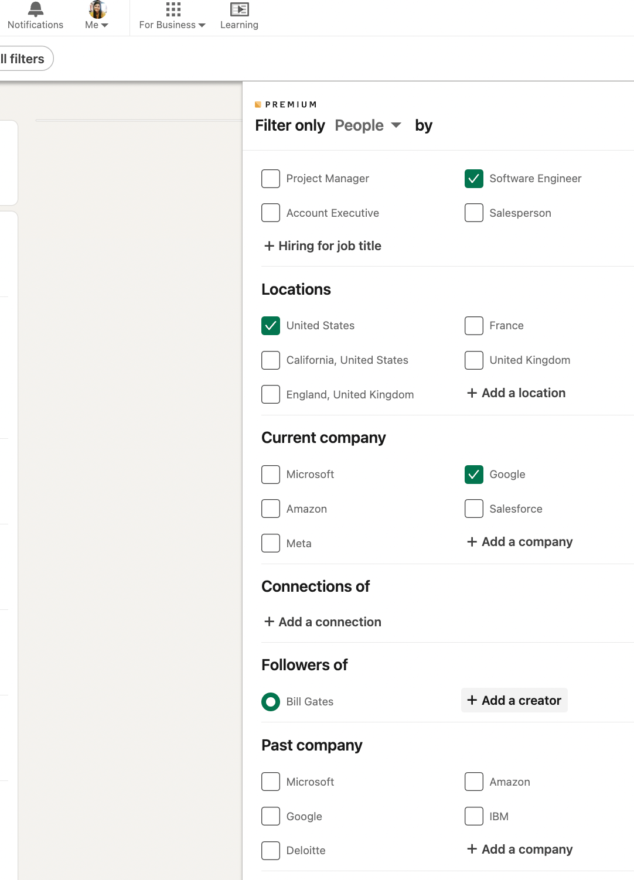This screenshot has width=634, height=880.
Task: Expand the Me dropdown arrow
Action: click(x=105, y=25)
